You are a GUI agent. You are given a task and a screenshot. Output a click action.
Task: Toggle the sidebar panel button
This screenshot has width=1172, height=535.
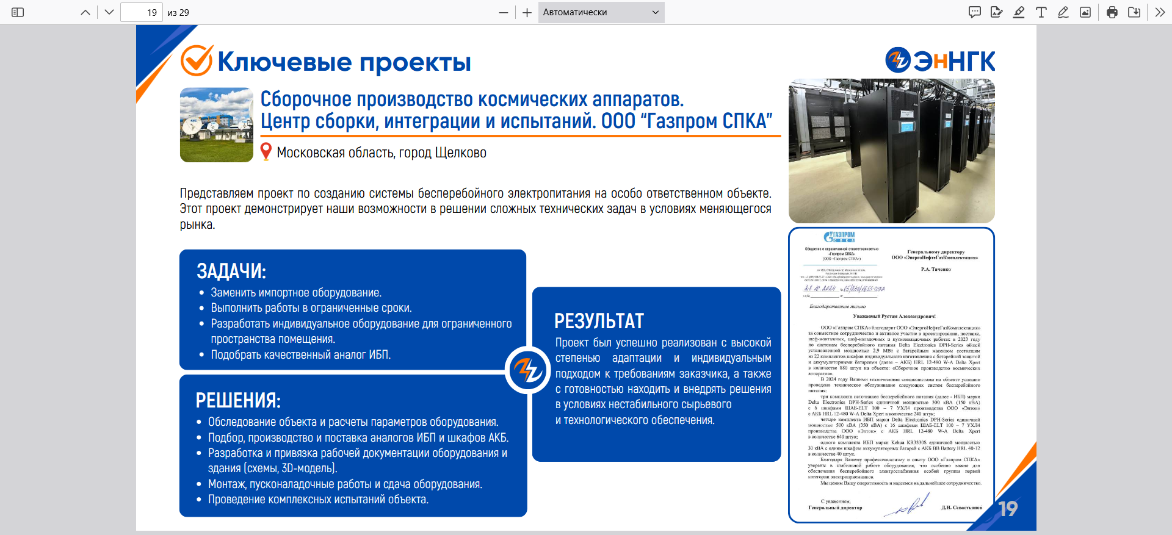18,12
